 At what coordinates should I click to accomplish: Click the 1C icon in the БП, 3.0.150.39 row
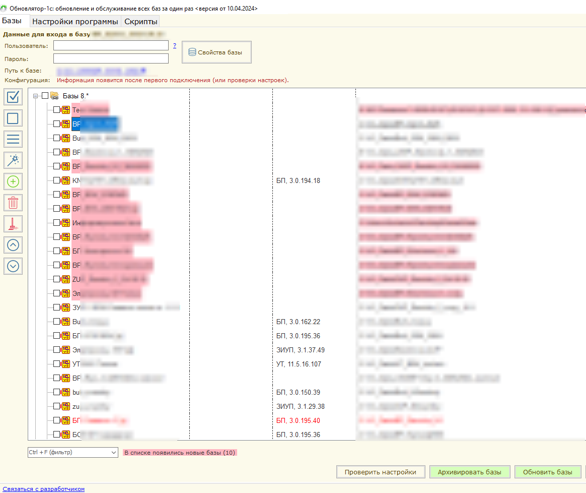pos(66,392)
